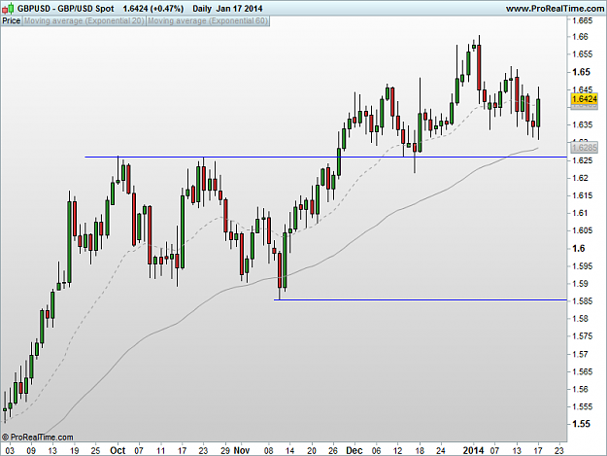The height and width of the screenshot is (456, 607).
Task: Click the yellow 1.6424 current price tag
Action: [x=585, y=99]
